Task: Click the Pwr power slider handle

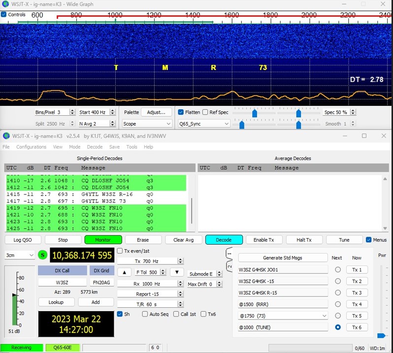Action: tap(381, 336)
